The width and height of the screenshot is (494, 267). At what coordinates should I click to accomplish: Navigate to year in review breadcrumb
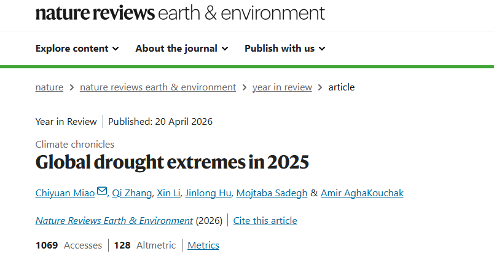282,87
